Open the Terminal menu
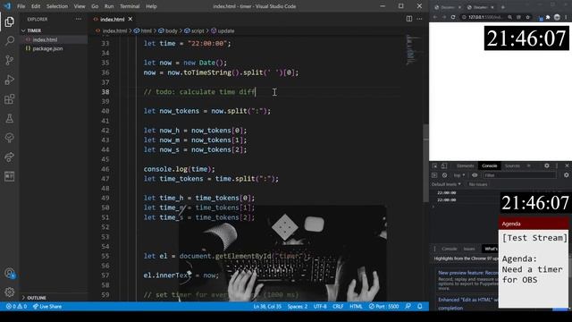 pos(130,6)
